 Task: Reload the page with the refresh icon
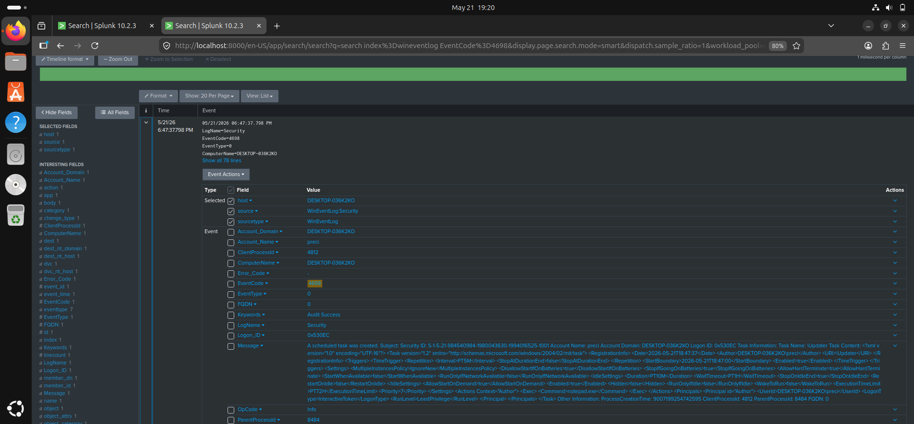[x=95, y=46]
